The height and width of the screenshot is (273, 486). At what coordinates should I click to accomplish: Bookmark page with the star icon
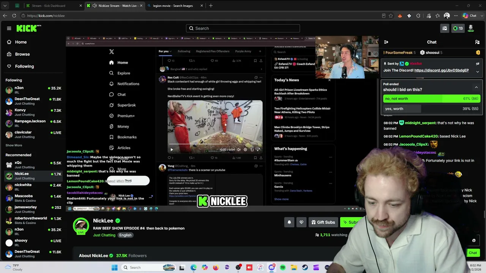[x=391, y=16]
